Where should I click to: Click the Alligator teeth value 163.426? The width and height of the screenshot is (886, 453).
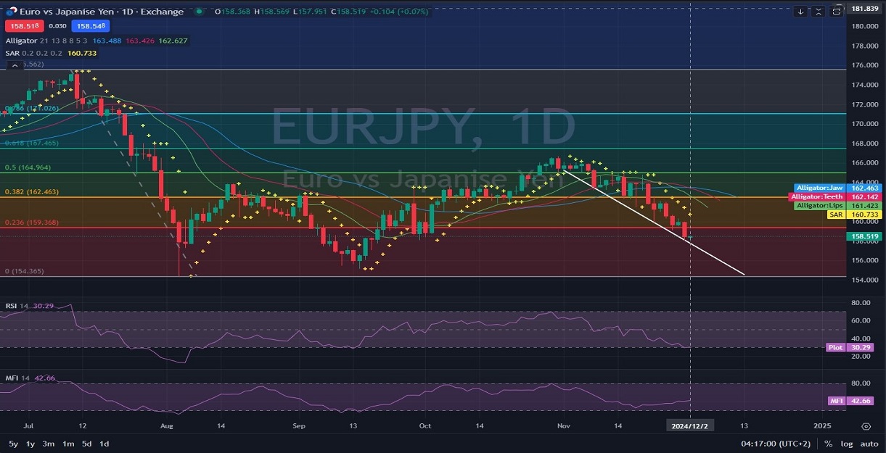140,41
